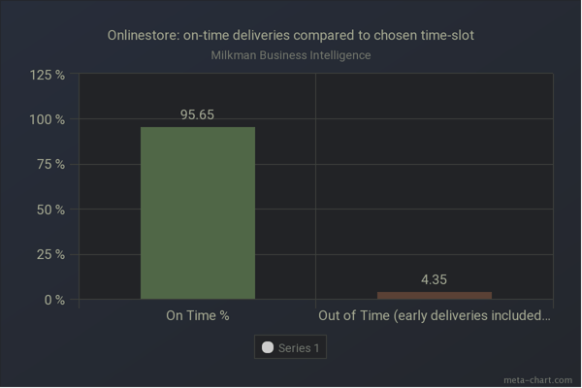
Task: Click the 95.65 data label
Action: 197,114
